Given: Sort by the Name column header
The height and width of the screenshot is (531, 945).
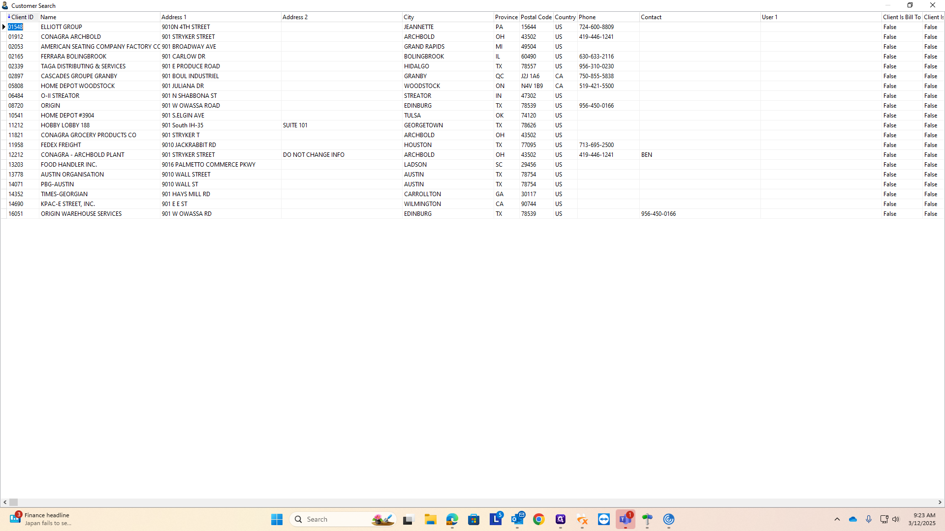Looking at the screenshot, I should 48,17.
